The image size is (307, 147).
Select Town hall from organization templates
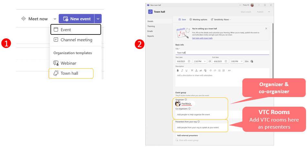coord(69,73)
